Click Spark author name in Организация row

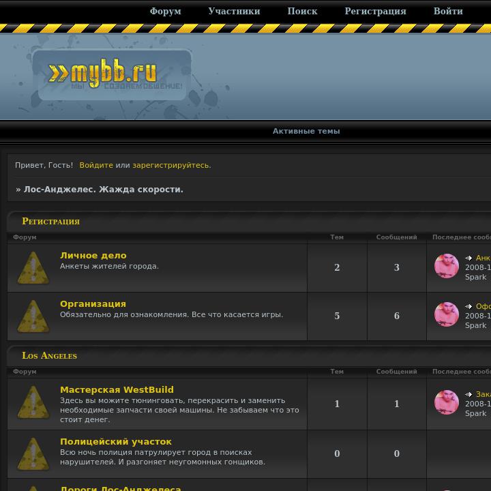pyautogui.click(x=476, y=326)
